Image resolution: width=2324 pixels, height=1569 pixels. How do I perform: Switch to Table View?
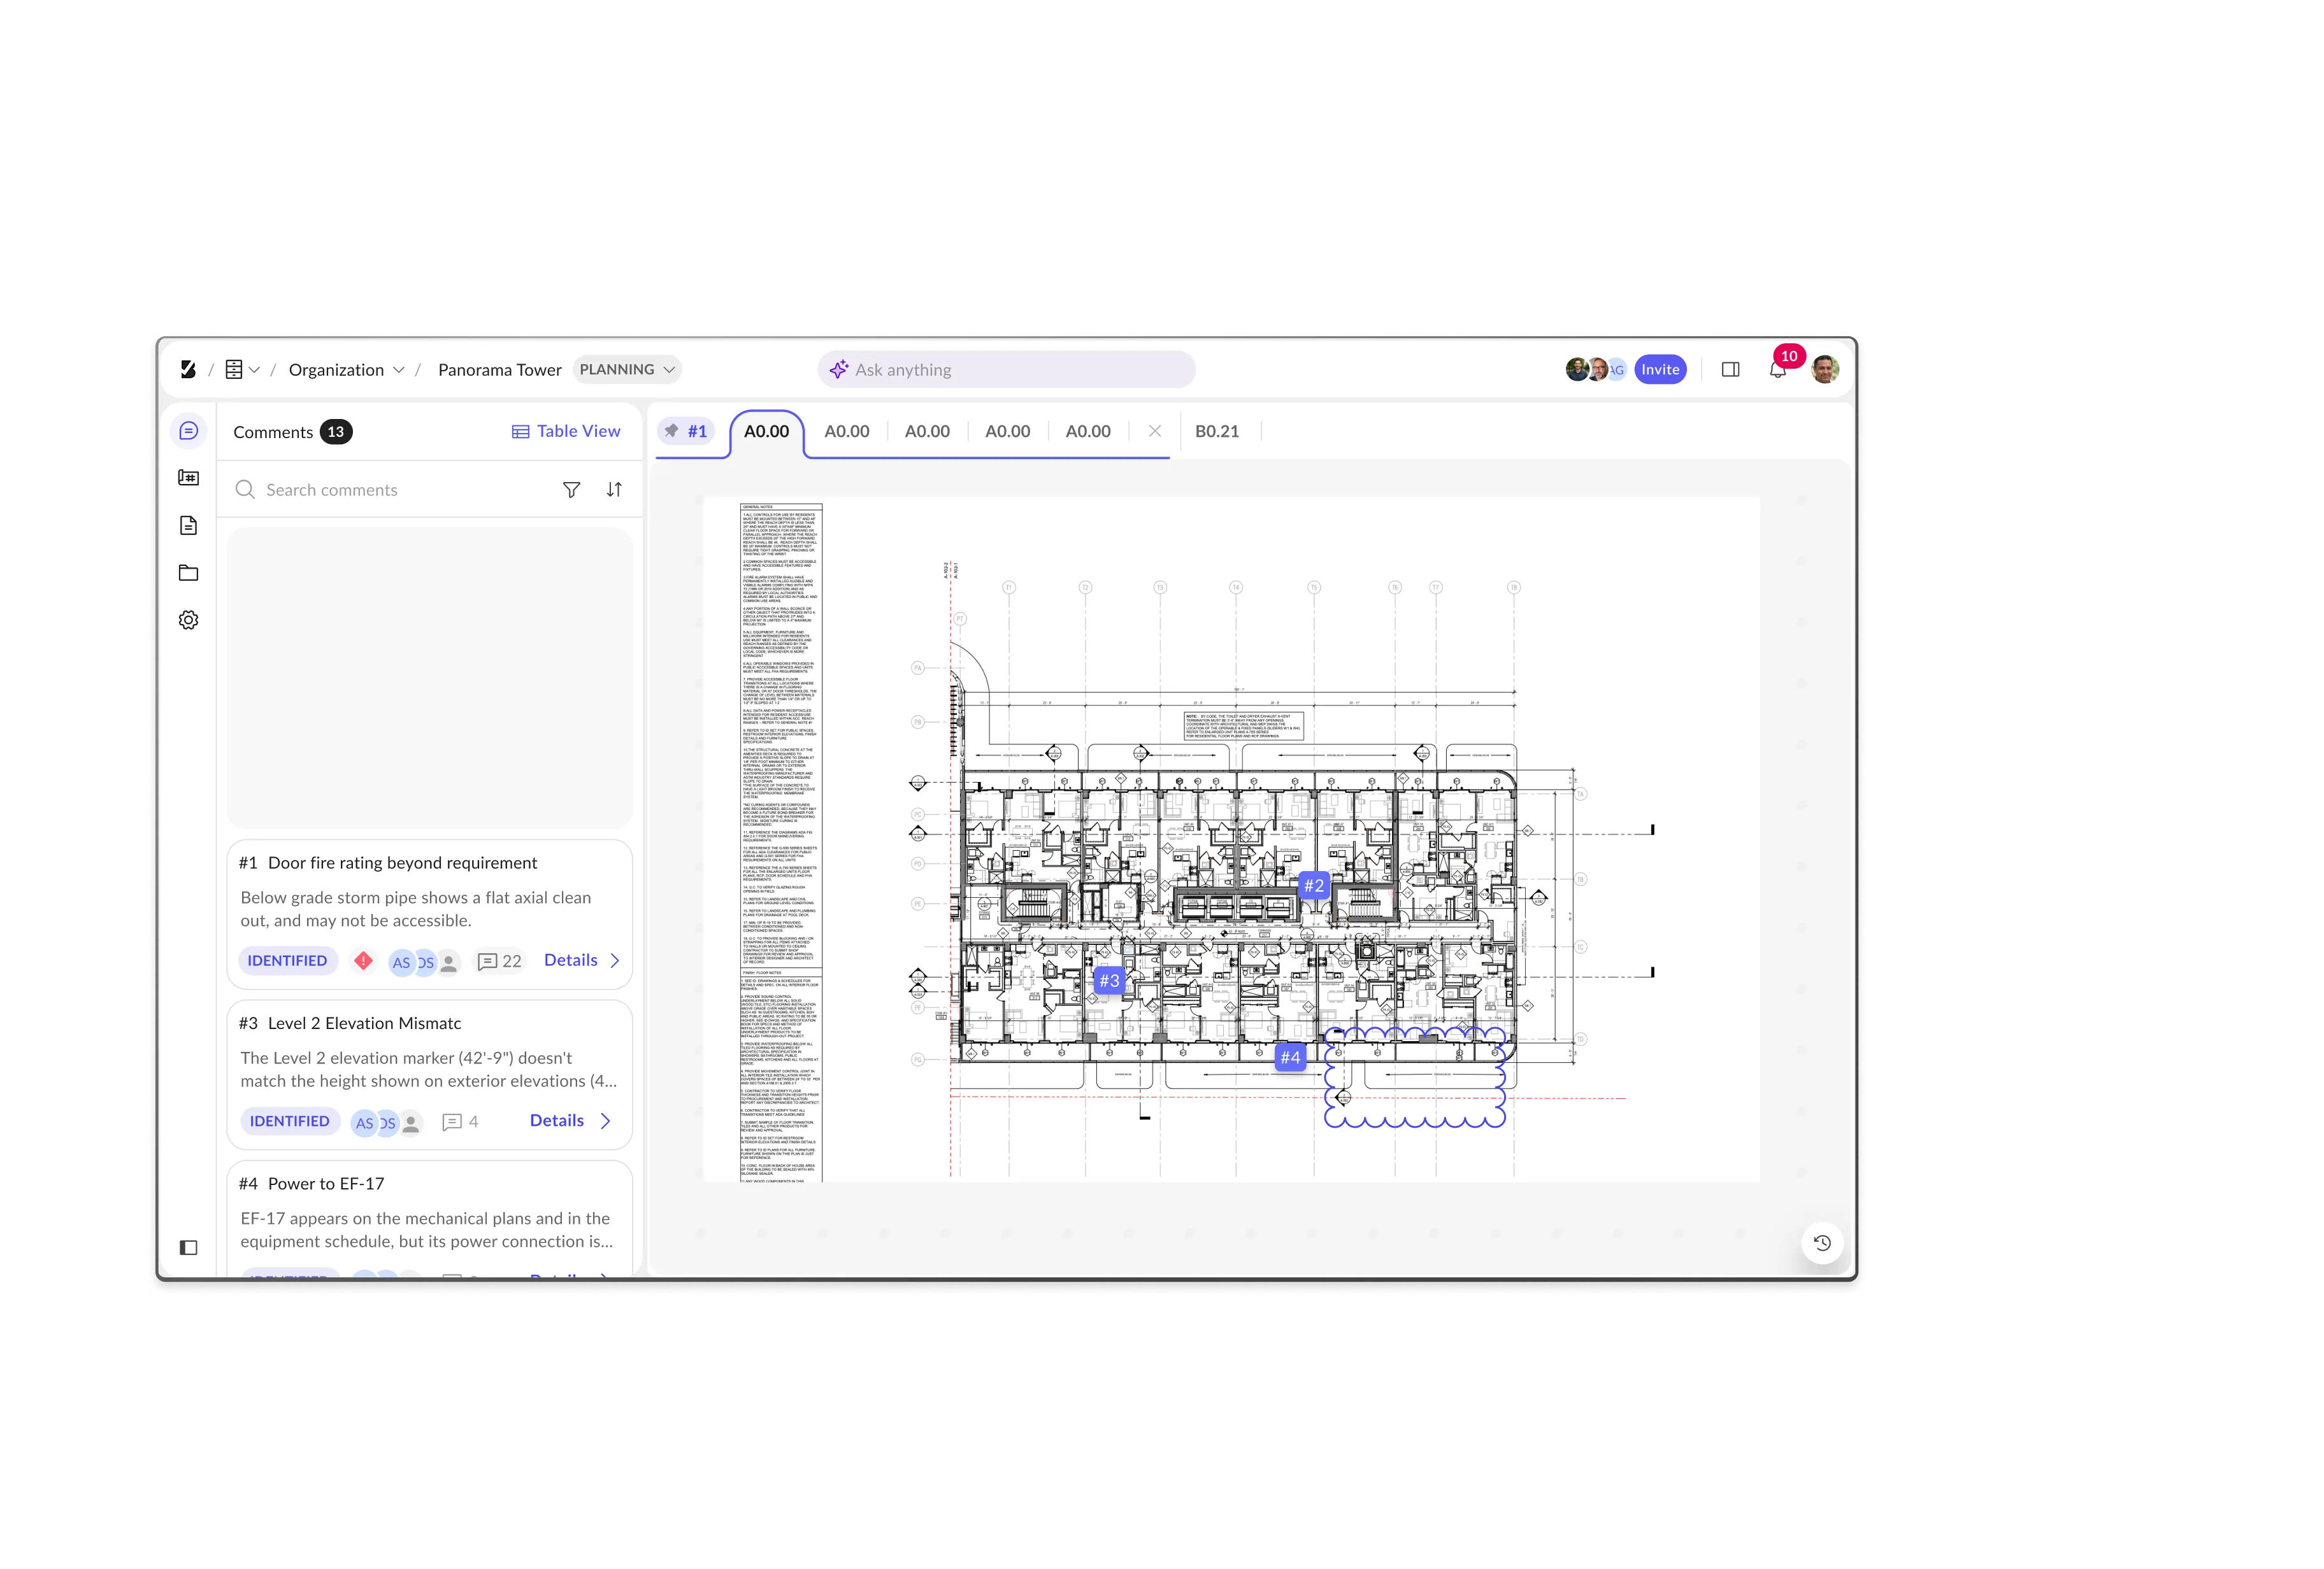pos(566,432)
